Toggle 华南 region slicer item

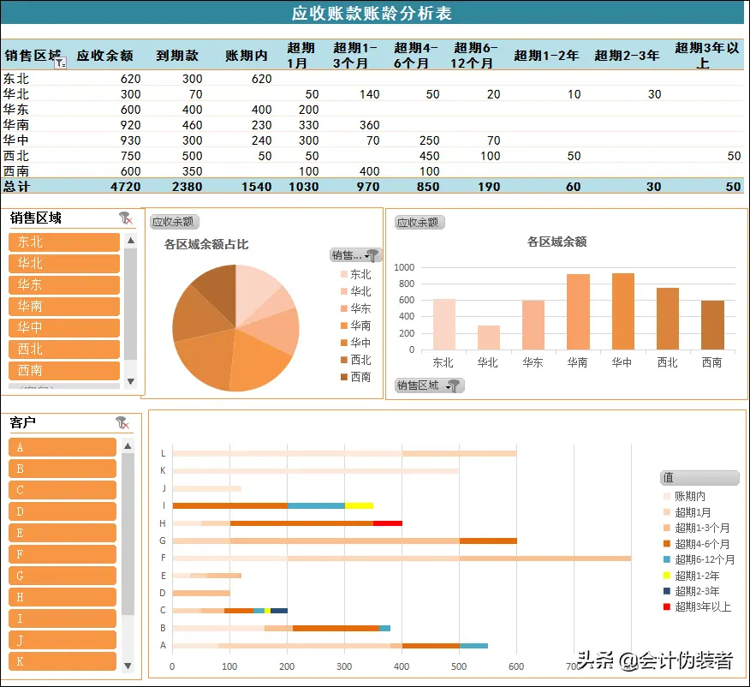pyautogui.click(x=63, y=307)
